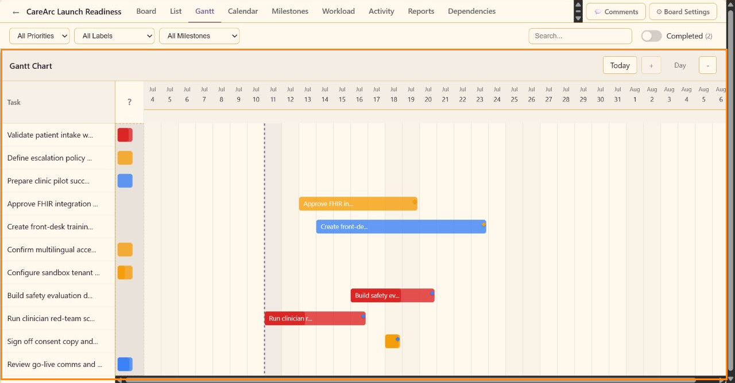Select the small orange Sign off consent bar
This screenshot has width=735, height=383.
(x=392, y=341)
